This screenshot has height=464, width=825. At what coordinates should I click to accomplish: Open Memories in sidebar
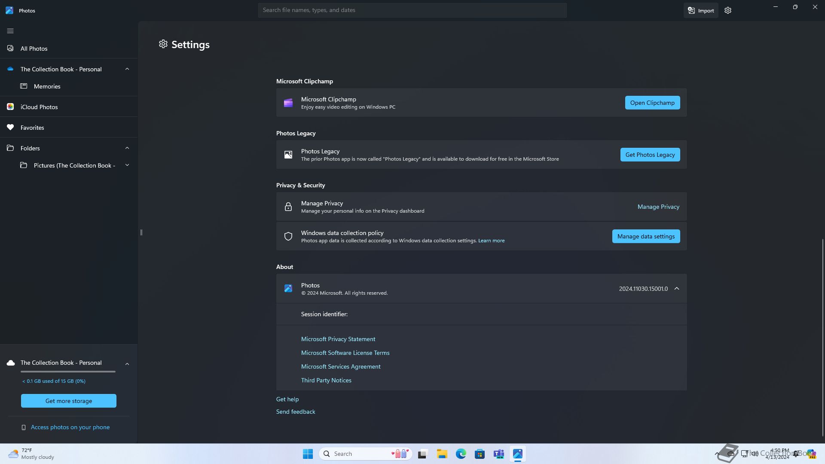[69, 86]
